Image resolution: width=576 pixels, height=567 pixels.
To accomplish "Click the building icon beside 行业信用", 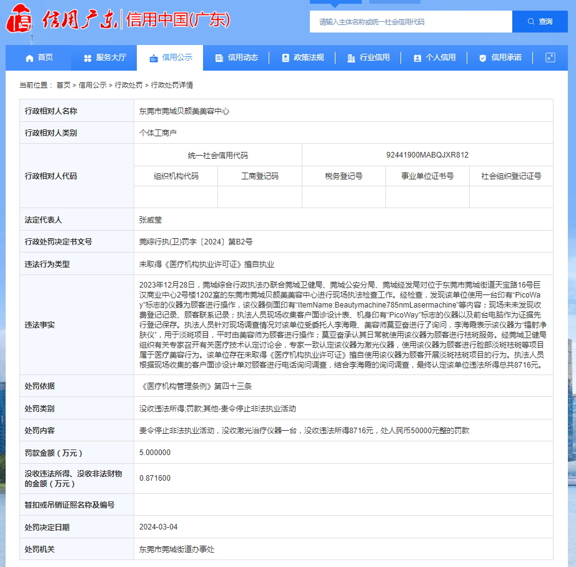I will click(351, 58).
